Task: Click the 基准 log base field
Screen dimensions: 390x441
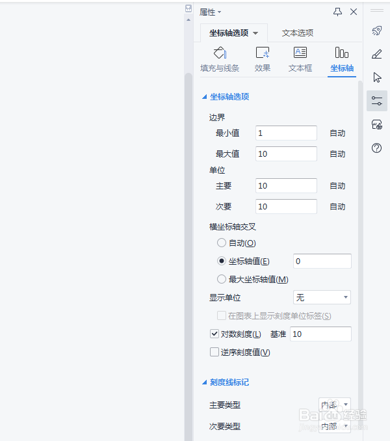Action: click(320, 334)
